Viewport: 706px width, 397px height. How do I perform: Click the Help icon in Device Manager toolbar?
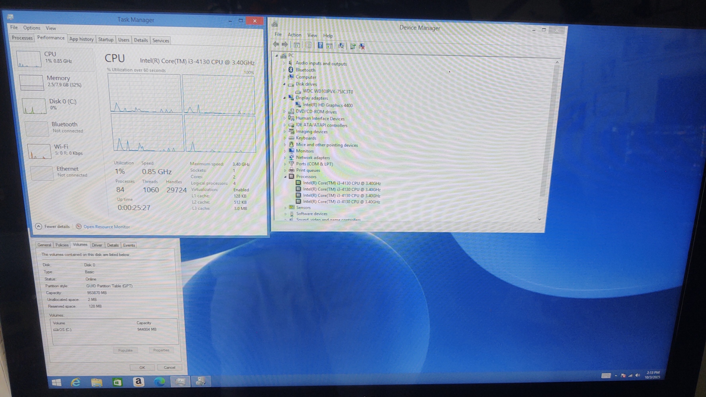tap(320, 45)
